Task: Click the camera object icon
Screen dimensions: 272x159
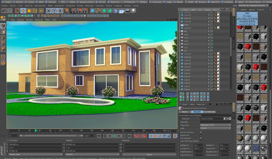Action: tap(128, 11)
